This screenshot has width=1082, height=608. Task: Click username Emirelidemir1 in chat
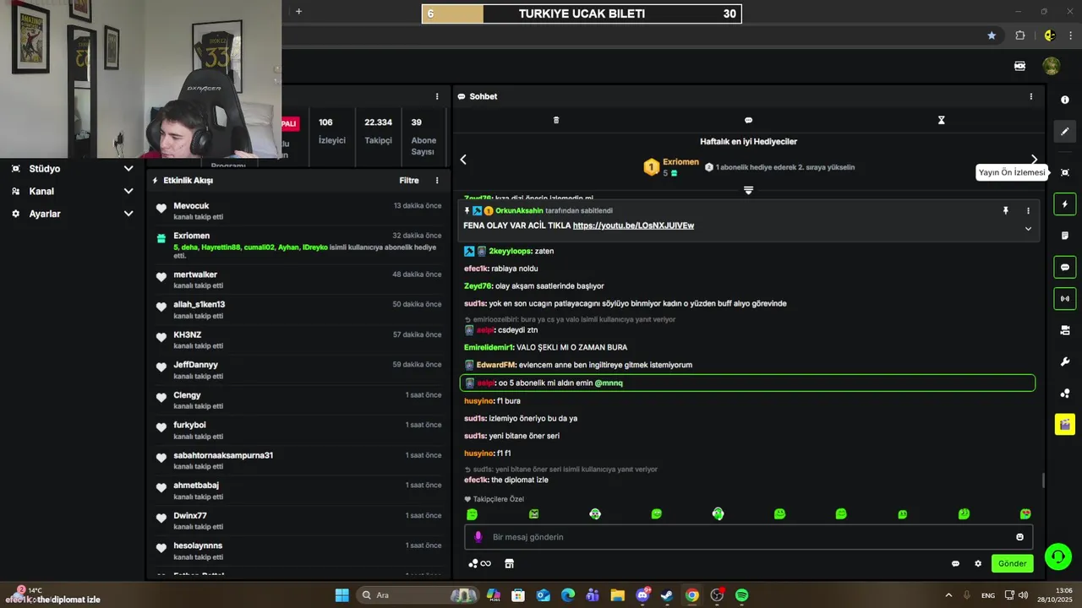tap(489, 347)
